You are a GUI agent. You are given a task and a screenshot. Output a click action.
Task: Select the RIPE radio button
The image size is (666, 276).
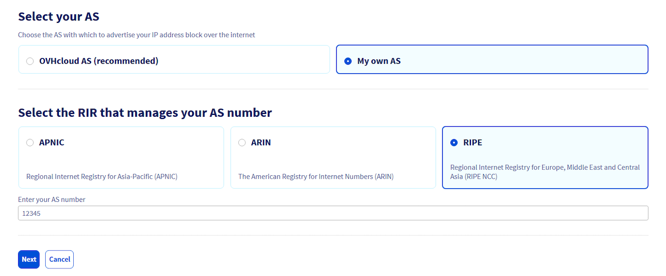coord(454,143)
